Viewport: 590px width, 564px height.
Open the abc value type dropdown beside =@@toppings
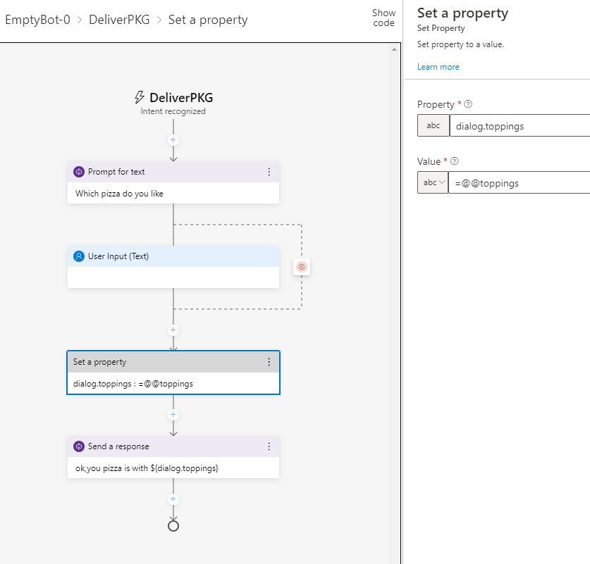(433, 182)
